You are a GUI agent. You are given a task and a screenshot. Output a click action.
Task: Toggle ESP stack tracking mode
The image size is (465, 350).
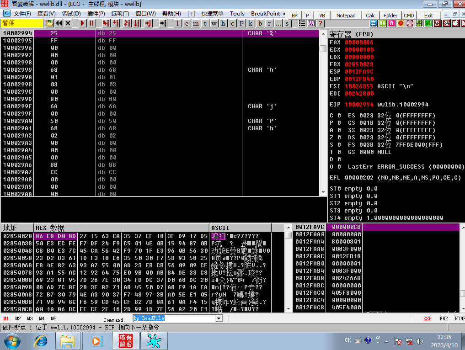[x=427, y=318]
